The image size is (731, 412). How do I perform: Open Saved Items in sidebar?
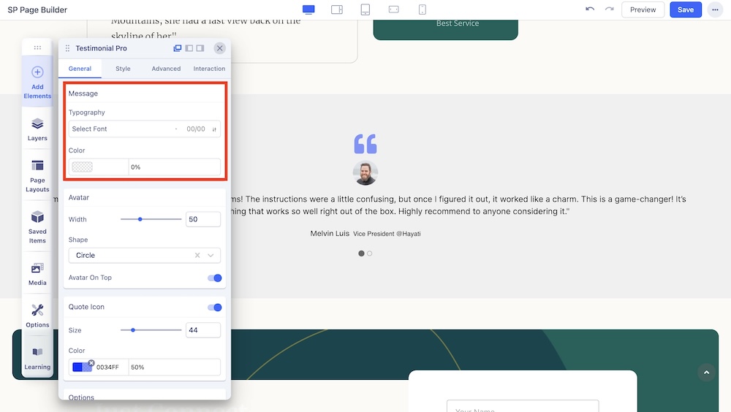37,225
